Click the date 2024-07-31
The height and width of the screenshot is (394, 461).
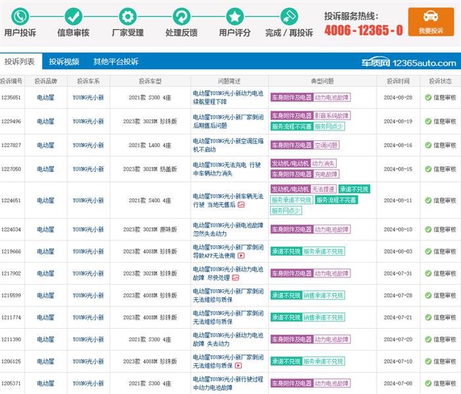pyautogui.click(x=398, y=273)
